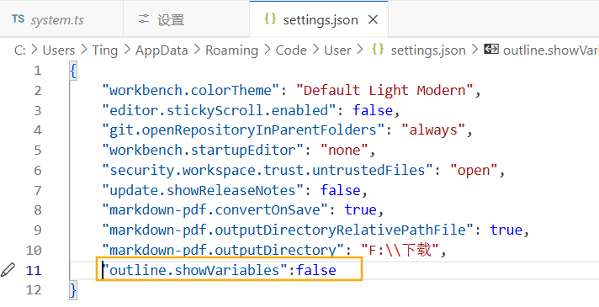Click the closing brace on line 12
This screenshot has width=599, height=307.
pyautogui.click(x=73, y=290)
